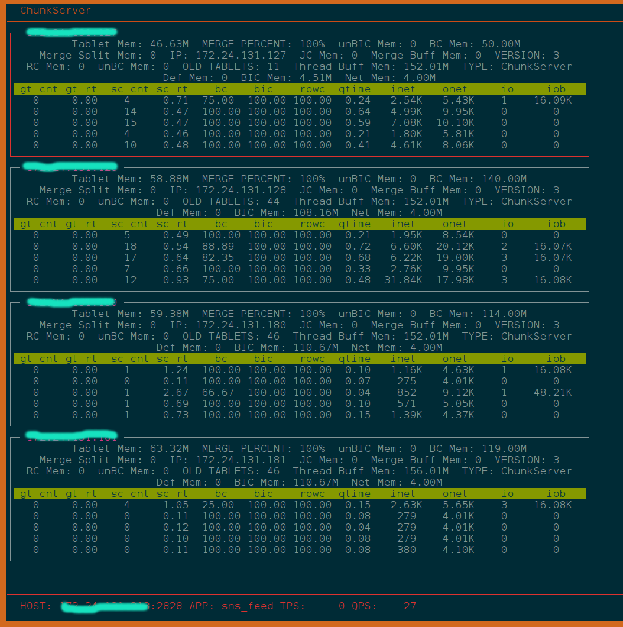
Task: Select the TPS label in footer
Action: [293, 606]
